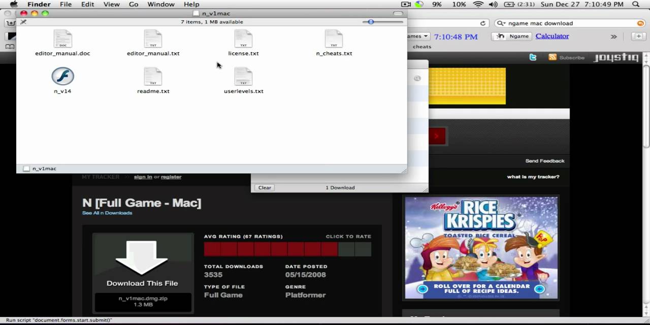650x325 pixels.
Task: Expand the bookmarks bar overflow chevron
Action: [613, 37]
